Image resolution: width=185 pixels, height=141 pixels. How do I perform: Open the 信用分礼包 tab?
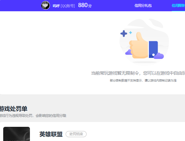(143, 5)
